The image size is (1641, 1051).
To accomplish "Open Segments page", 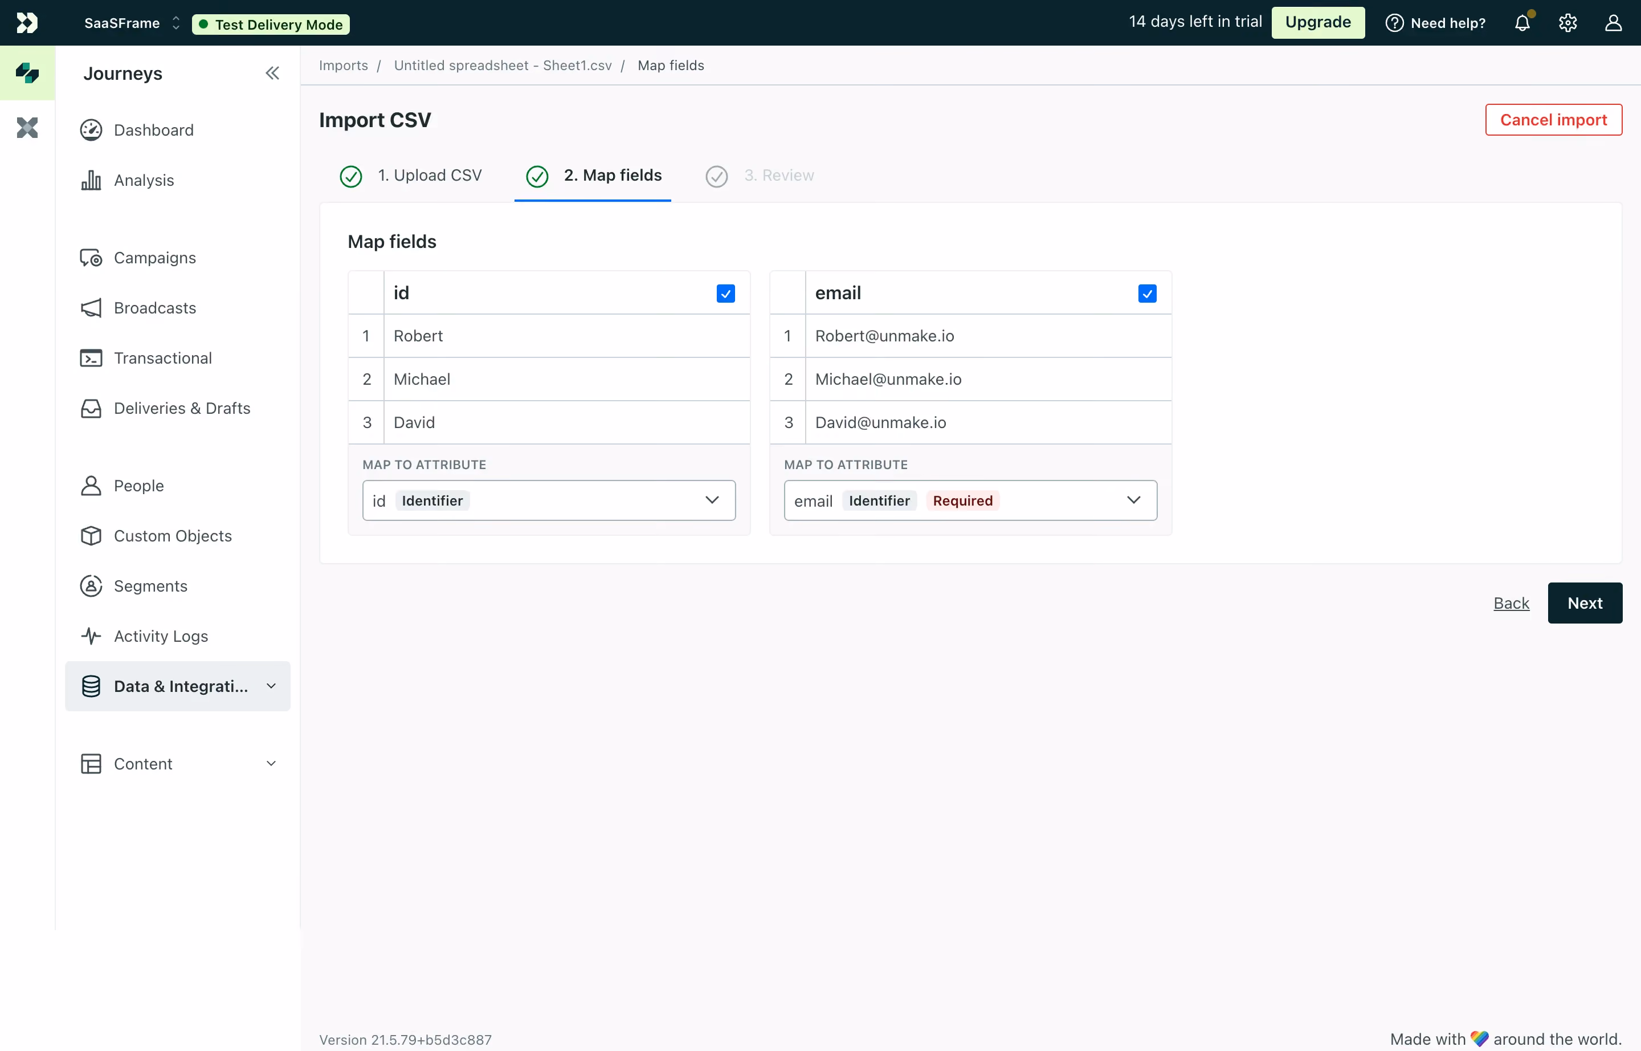I will (177, 585).
